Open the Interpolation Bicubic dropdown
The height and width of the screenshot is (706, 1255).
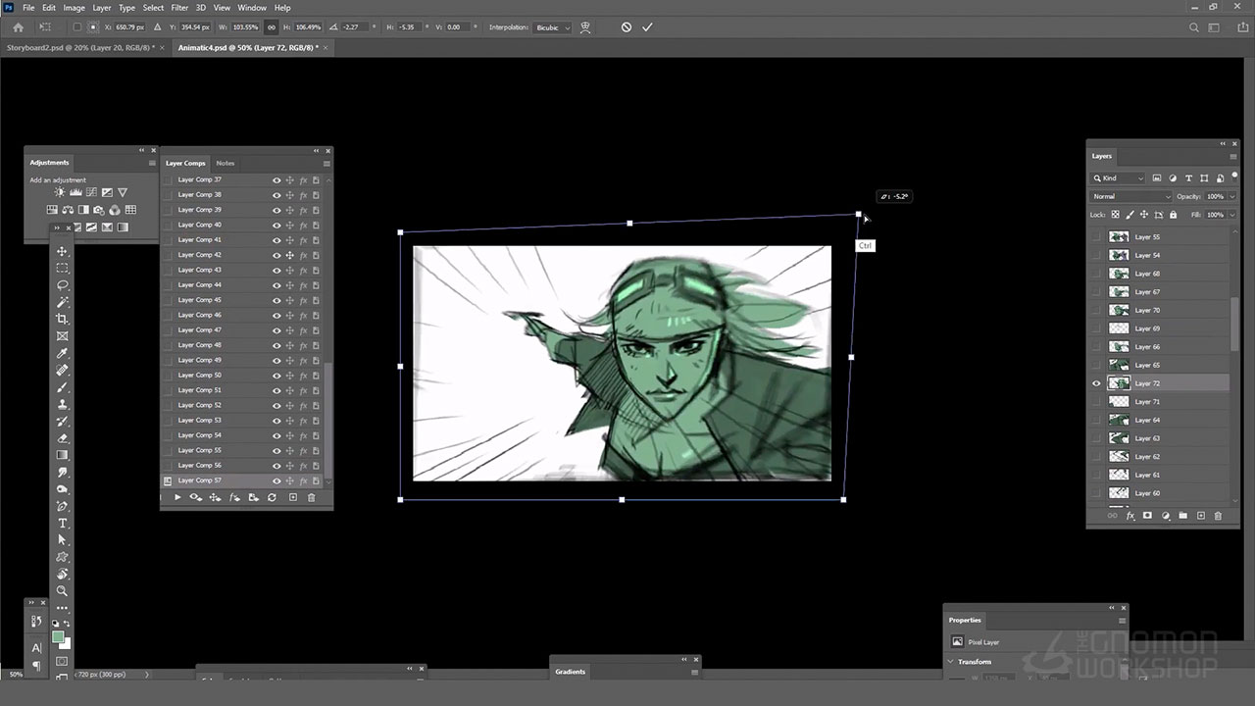[553, 27]
